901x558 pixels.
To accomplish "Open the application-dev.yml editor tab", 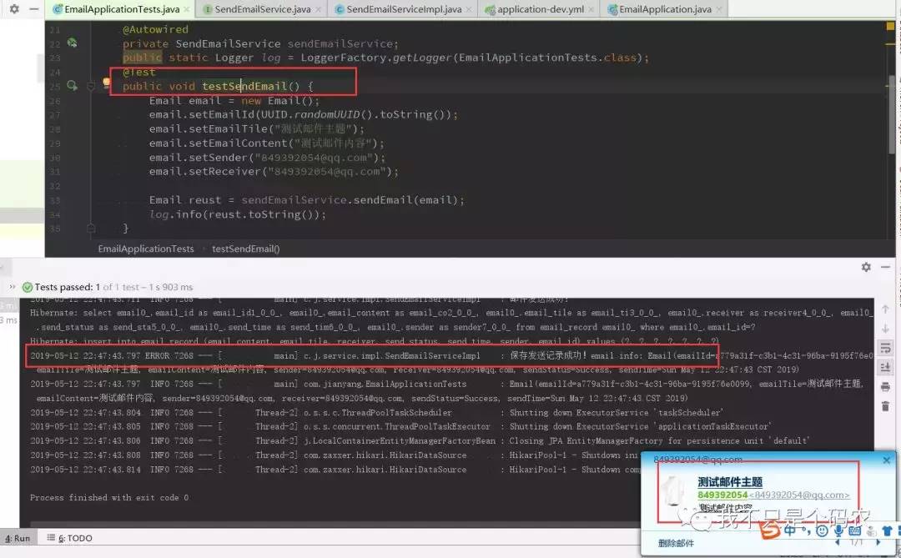I will [541, 9].
